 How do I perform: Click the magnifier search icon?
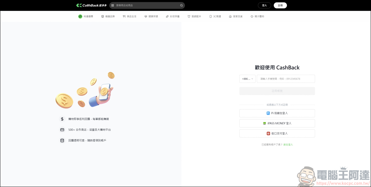pos(181,5)
